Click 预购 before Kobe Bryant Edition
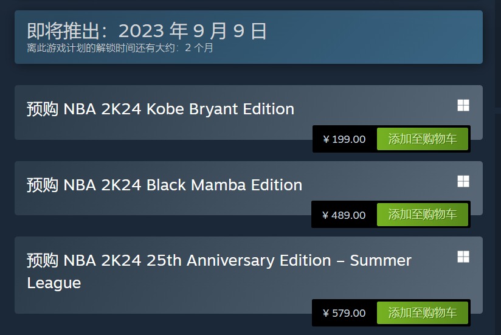Viewport: 501px width, 335px height. pos(43,109)
